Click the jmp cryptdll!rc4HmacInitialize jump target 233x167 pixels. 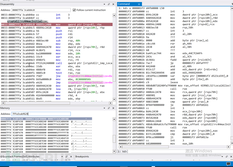tap(90, 82)
